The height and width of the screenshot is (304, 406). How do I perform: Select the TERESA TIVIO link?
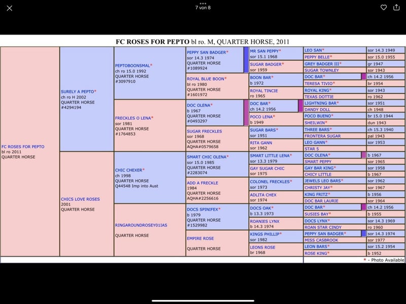point(319,84)
